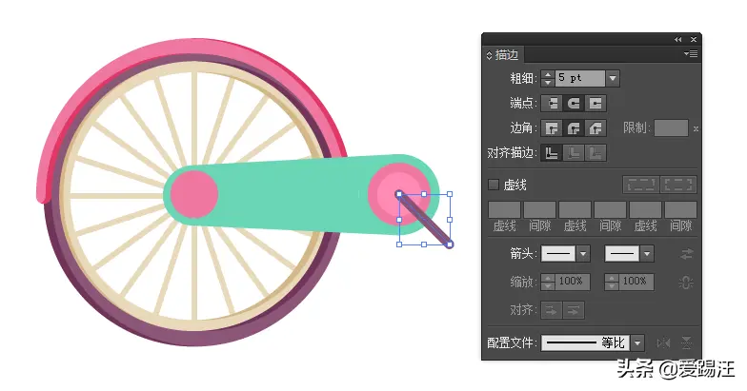Select the butt cap endpoint icon

(552, 103)
